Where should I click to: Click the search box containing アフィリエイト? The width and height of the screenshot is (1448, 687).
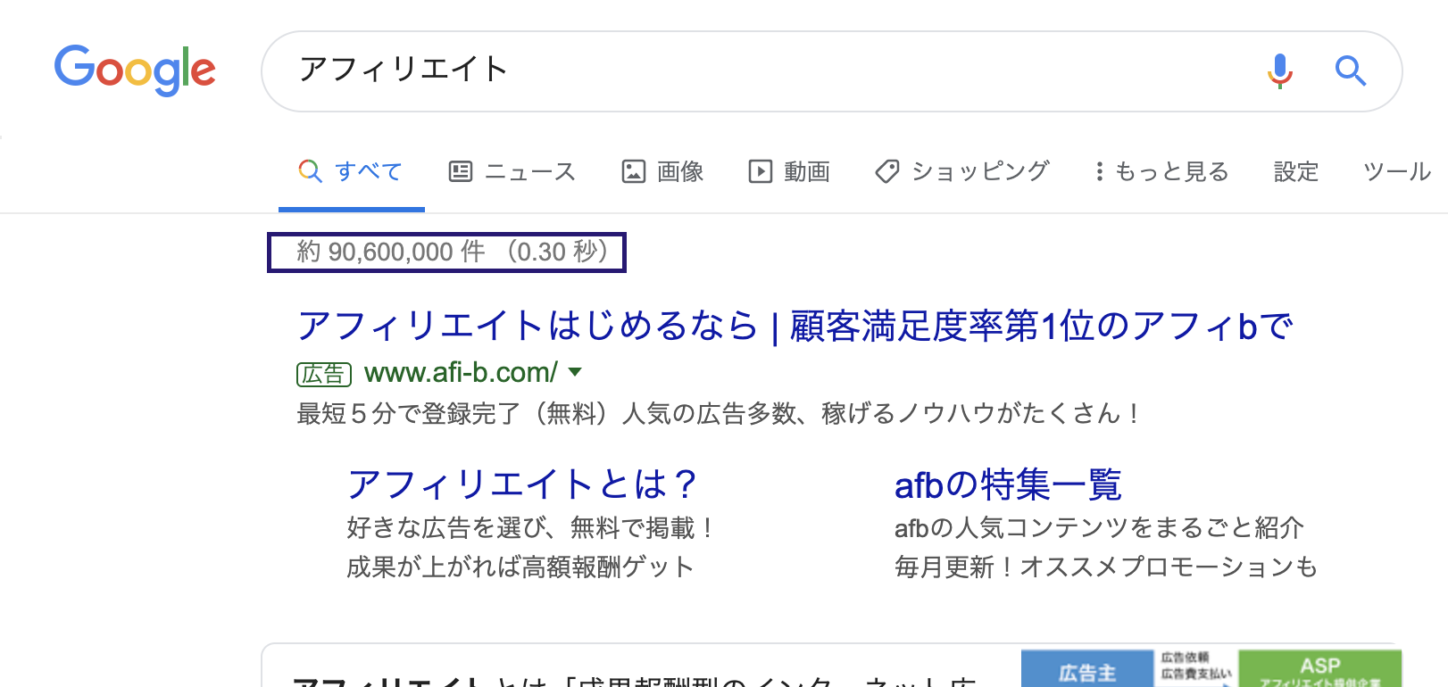[x=831, y=71]
